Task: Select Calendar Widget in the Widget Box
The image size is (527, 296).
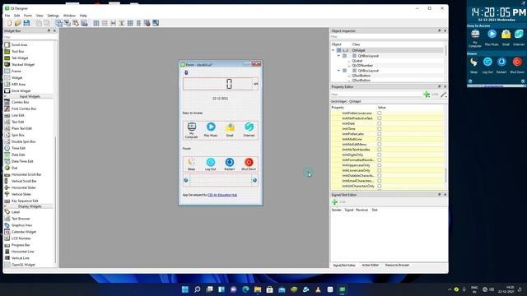Action: [x=24, y=232]
